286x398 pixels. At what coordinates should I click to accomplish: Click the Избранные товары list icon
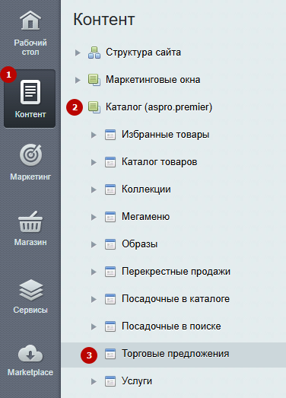110,135
